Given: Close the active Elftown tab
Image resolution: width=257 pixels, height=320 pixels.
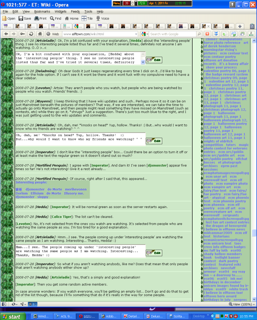Looking at the screenshot, I should pyautogui.click(x=209, y=26).
